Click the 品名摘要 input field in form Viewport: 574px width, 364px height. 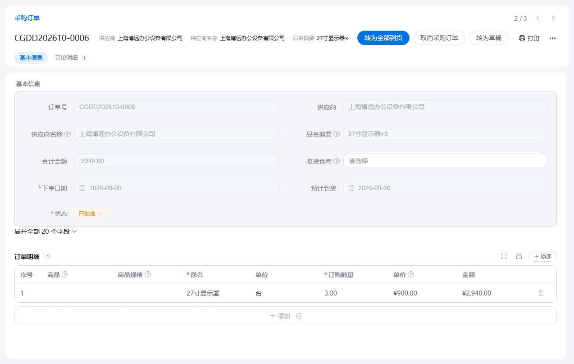click(445, 134)
